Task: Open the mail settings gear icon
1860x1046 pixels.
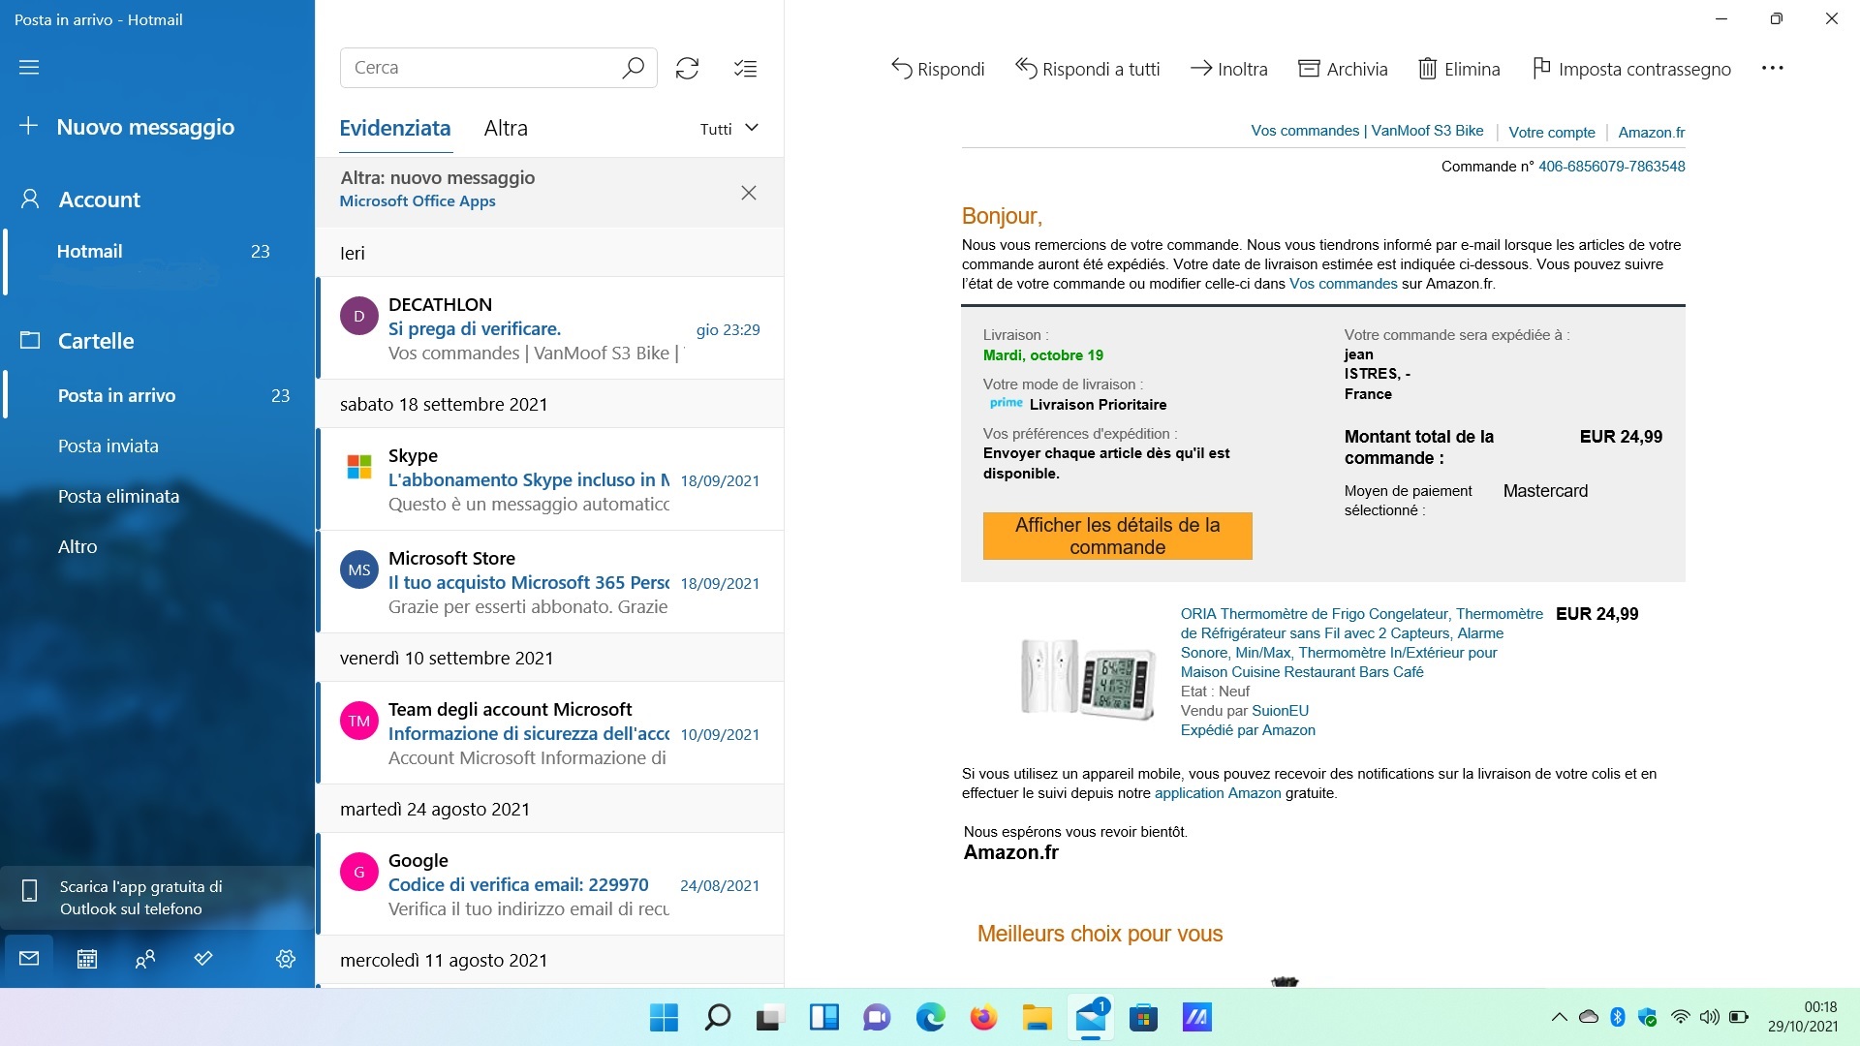Action: 286,959
